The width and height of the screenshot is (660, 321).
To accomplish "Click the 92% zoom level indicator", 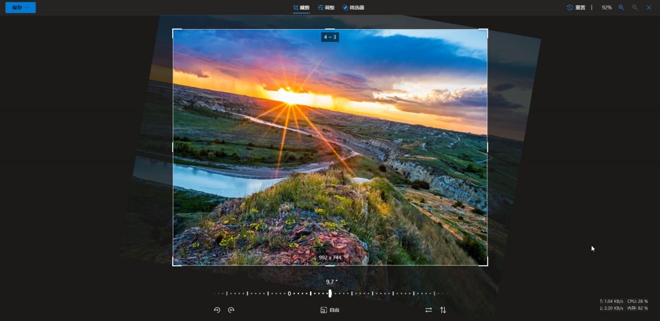I will 607,7.
